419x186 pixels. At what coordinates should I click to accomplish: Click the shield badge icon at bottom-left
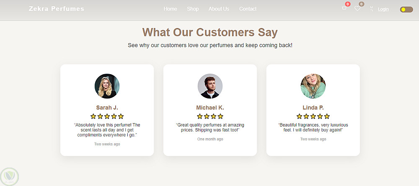9,176
